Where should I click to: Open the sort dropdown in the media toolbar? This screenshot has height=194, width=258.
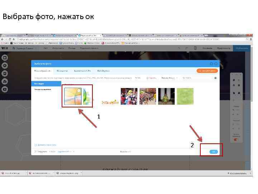[x=169, y=78]
